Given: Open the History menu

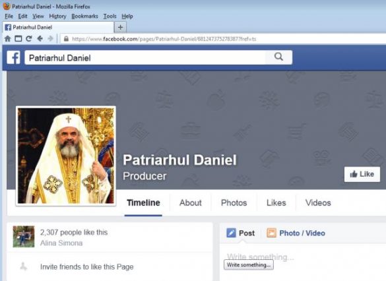Looking at the screenshot, I should (57, 16).
